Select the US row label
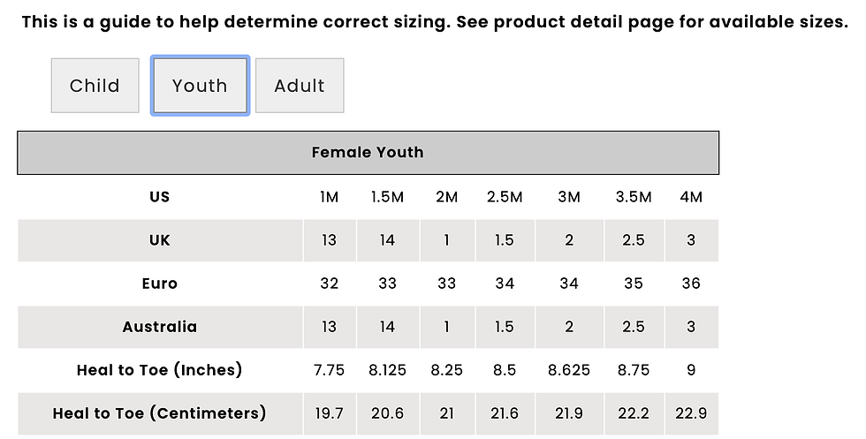This screenshot has height=439, width=866. point(160,197)
